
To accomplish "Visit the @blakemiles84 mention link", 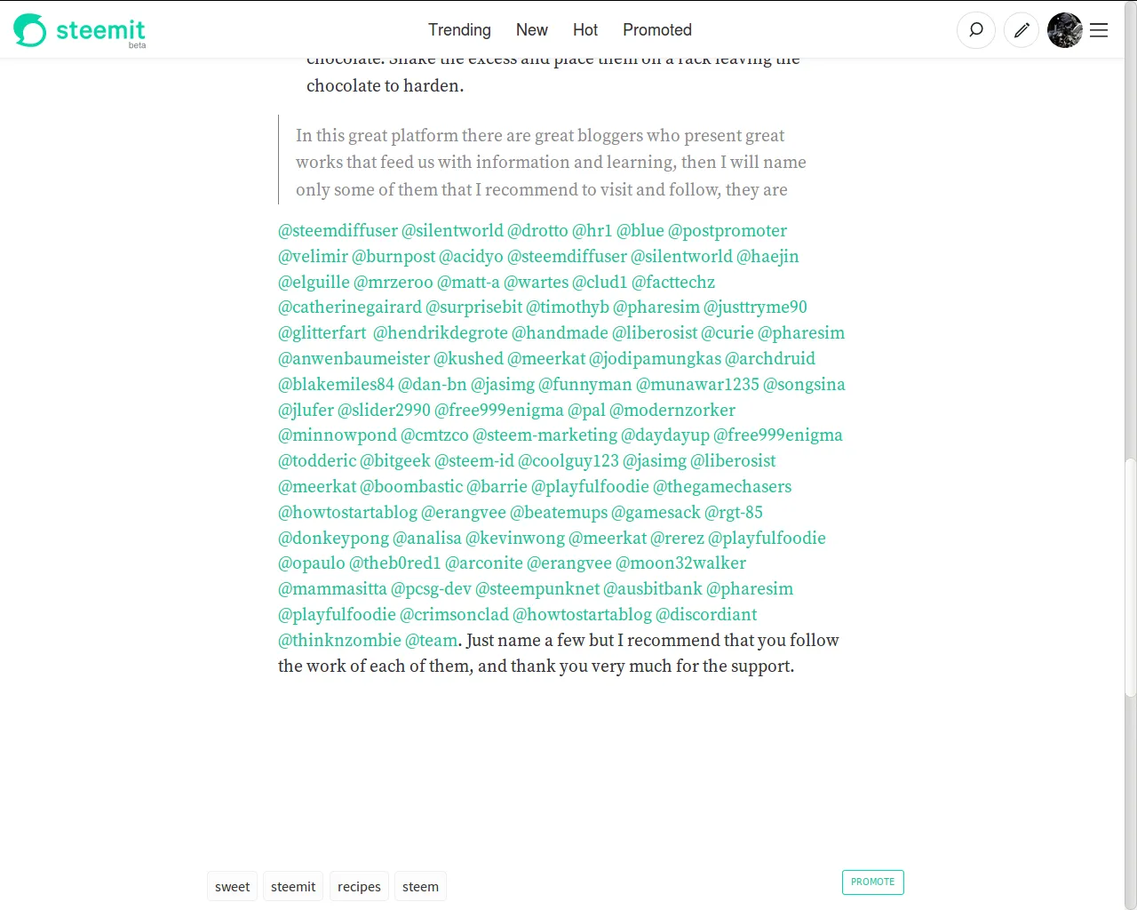I will coord(336,385).
